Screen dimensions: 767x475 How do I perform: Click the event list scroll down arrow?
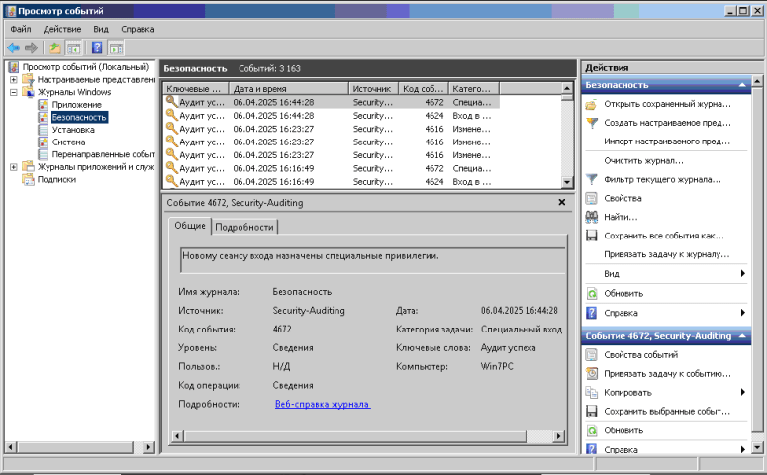[x=566, y=182]
